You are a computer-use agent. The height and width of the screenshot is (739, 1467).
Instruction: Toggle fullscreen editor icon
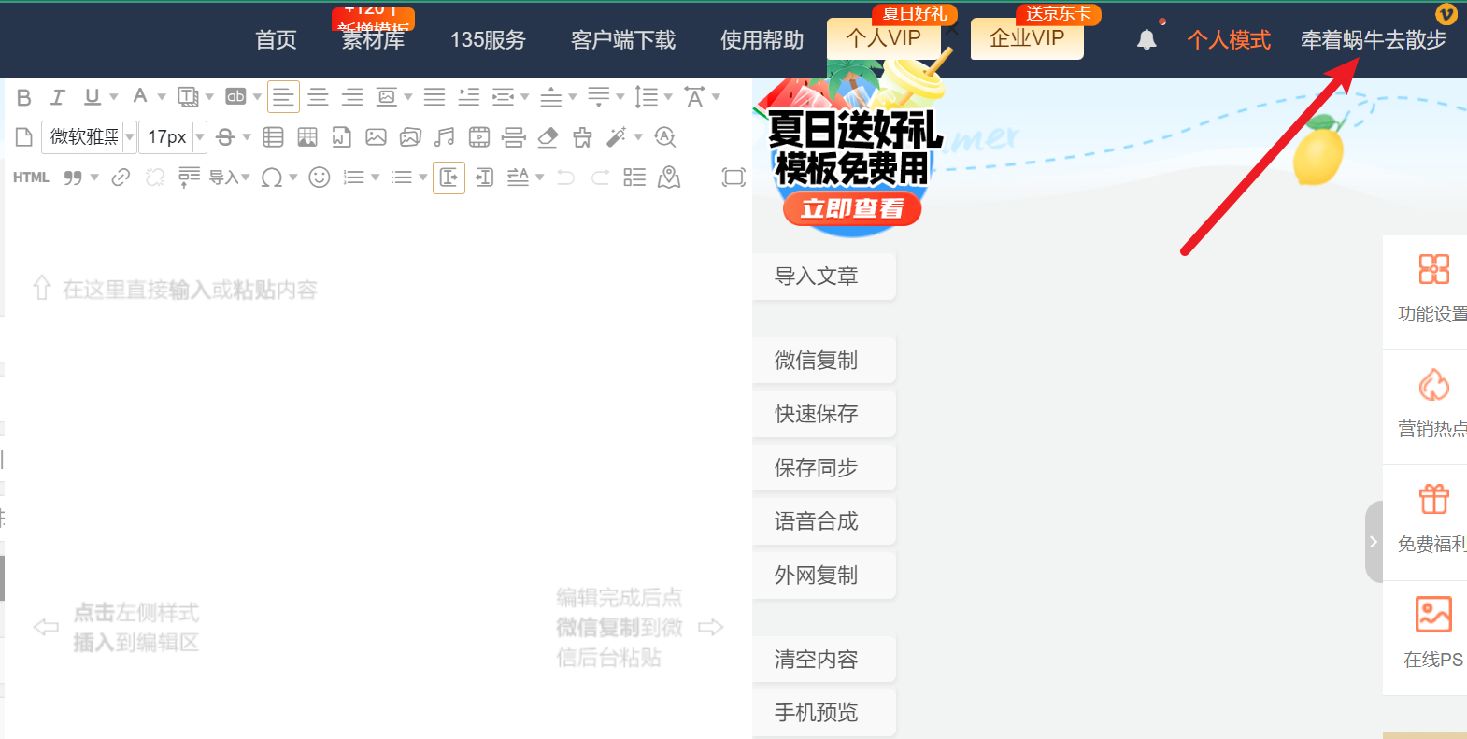733,178
